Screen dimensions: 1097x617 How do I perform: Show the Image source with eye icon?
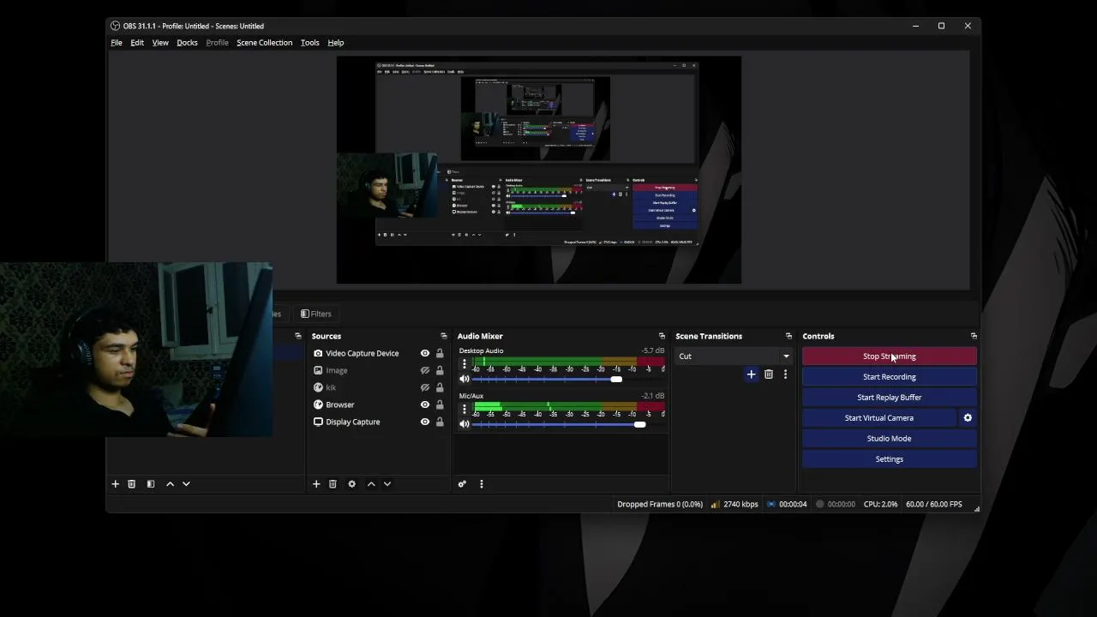[425, 370]
